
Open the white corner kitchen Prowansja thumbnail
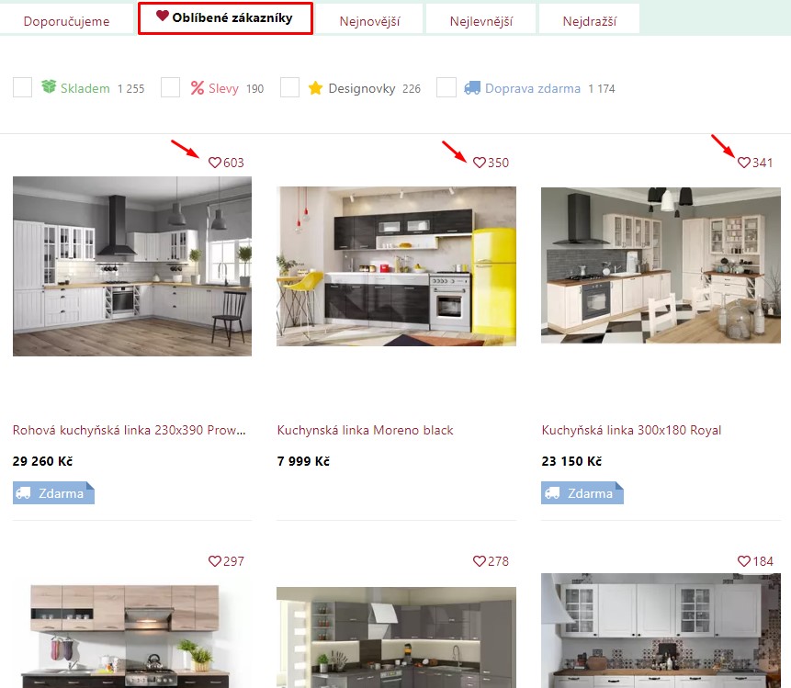(132, 266)
